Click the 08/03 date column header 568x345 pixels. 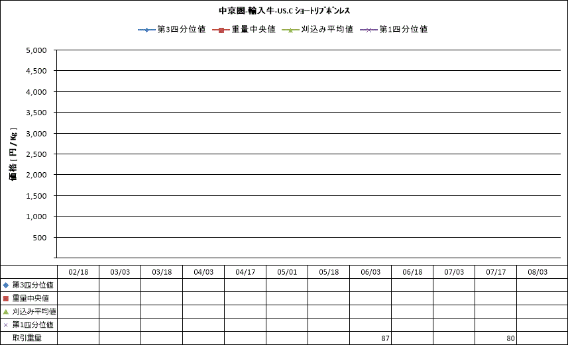[538, 272]
